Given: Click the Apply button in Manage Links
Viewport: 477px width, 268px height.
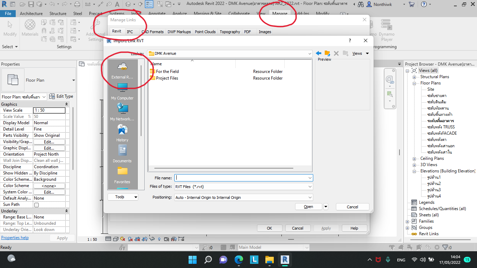Looking at the screenshot, I should [x=326, y=228].
